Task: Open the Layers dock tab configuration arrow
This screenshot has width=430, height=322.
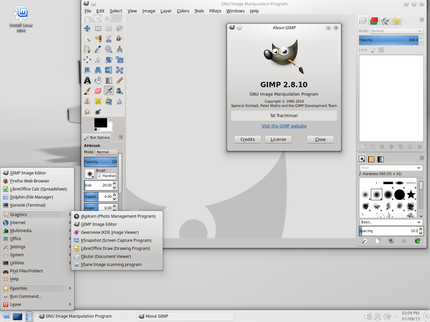Action: point(422,19)
